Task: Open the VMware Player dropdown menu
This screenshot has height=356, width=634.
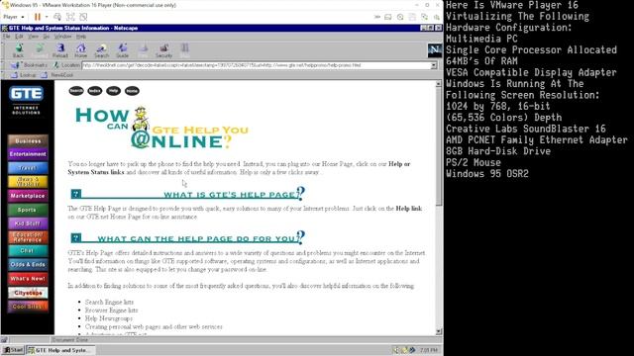Action: (14, 17)
